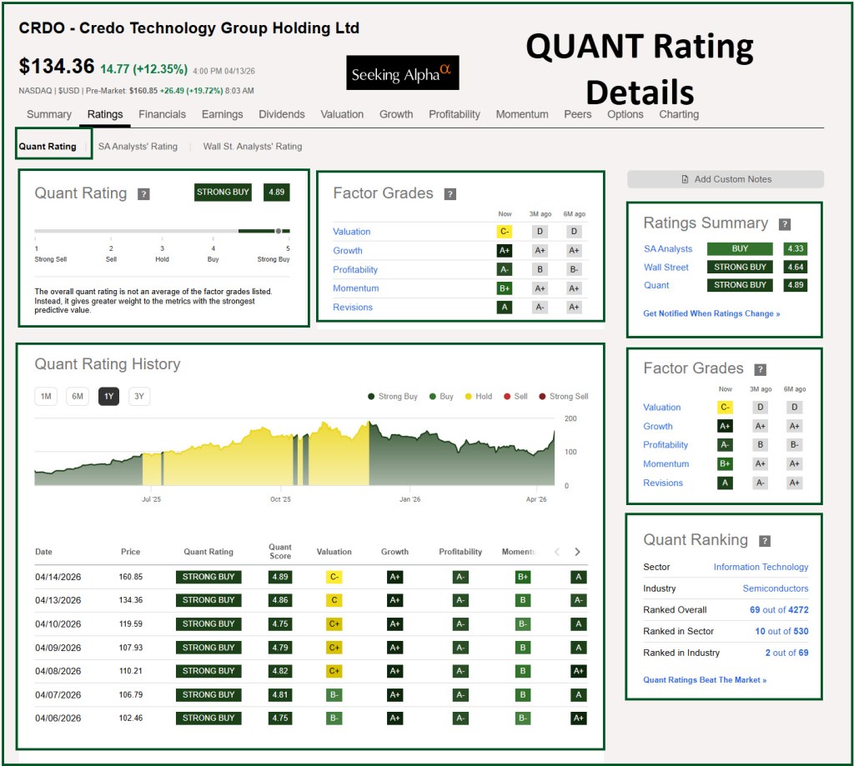
Task: Click the Valuation factor grade link
Action: point(351,232)
